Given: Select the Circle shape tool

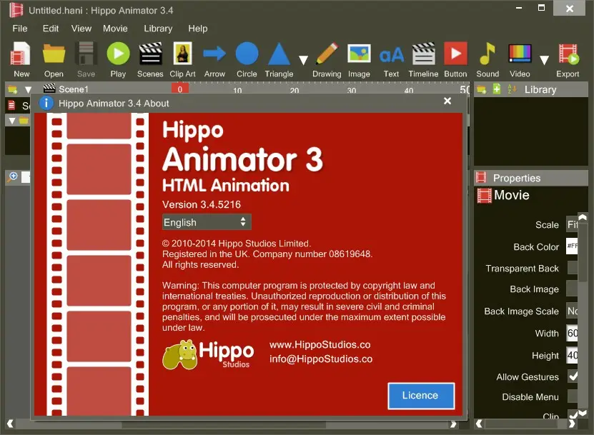Looking at the screenshot, I should point(247,60).
